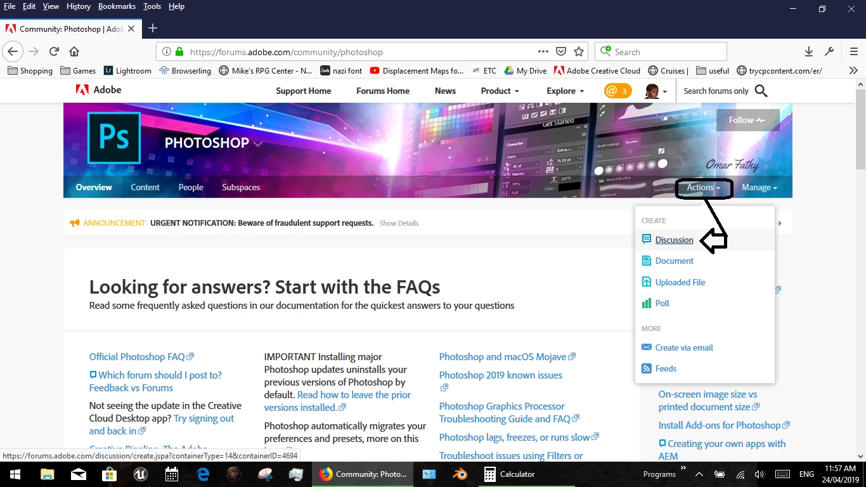Launch Microsoft Edge from taskbar
The image size is (866, 487).
[x=203, y=474]
